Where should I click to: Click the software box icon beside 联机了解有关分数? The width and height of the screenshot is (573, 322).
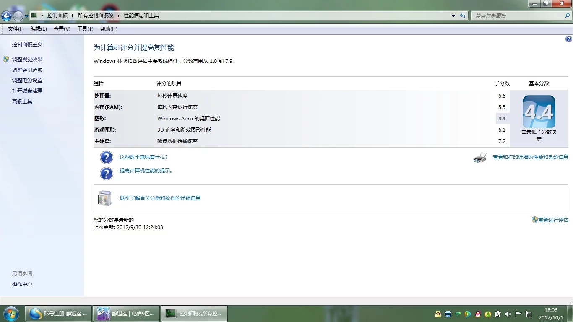(x=105, y=198)
